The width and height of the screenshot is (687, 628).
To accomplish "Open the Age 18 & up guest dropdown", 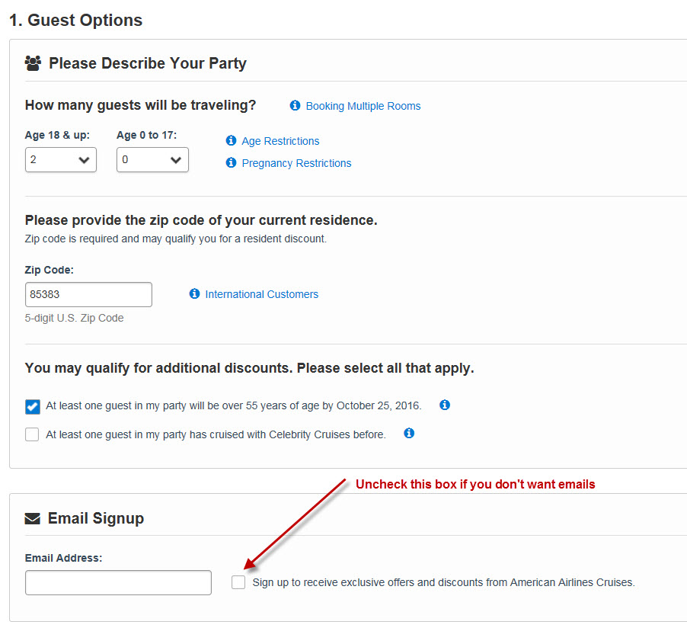I will (x=61, y=160).
